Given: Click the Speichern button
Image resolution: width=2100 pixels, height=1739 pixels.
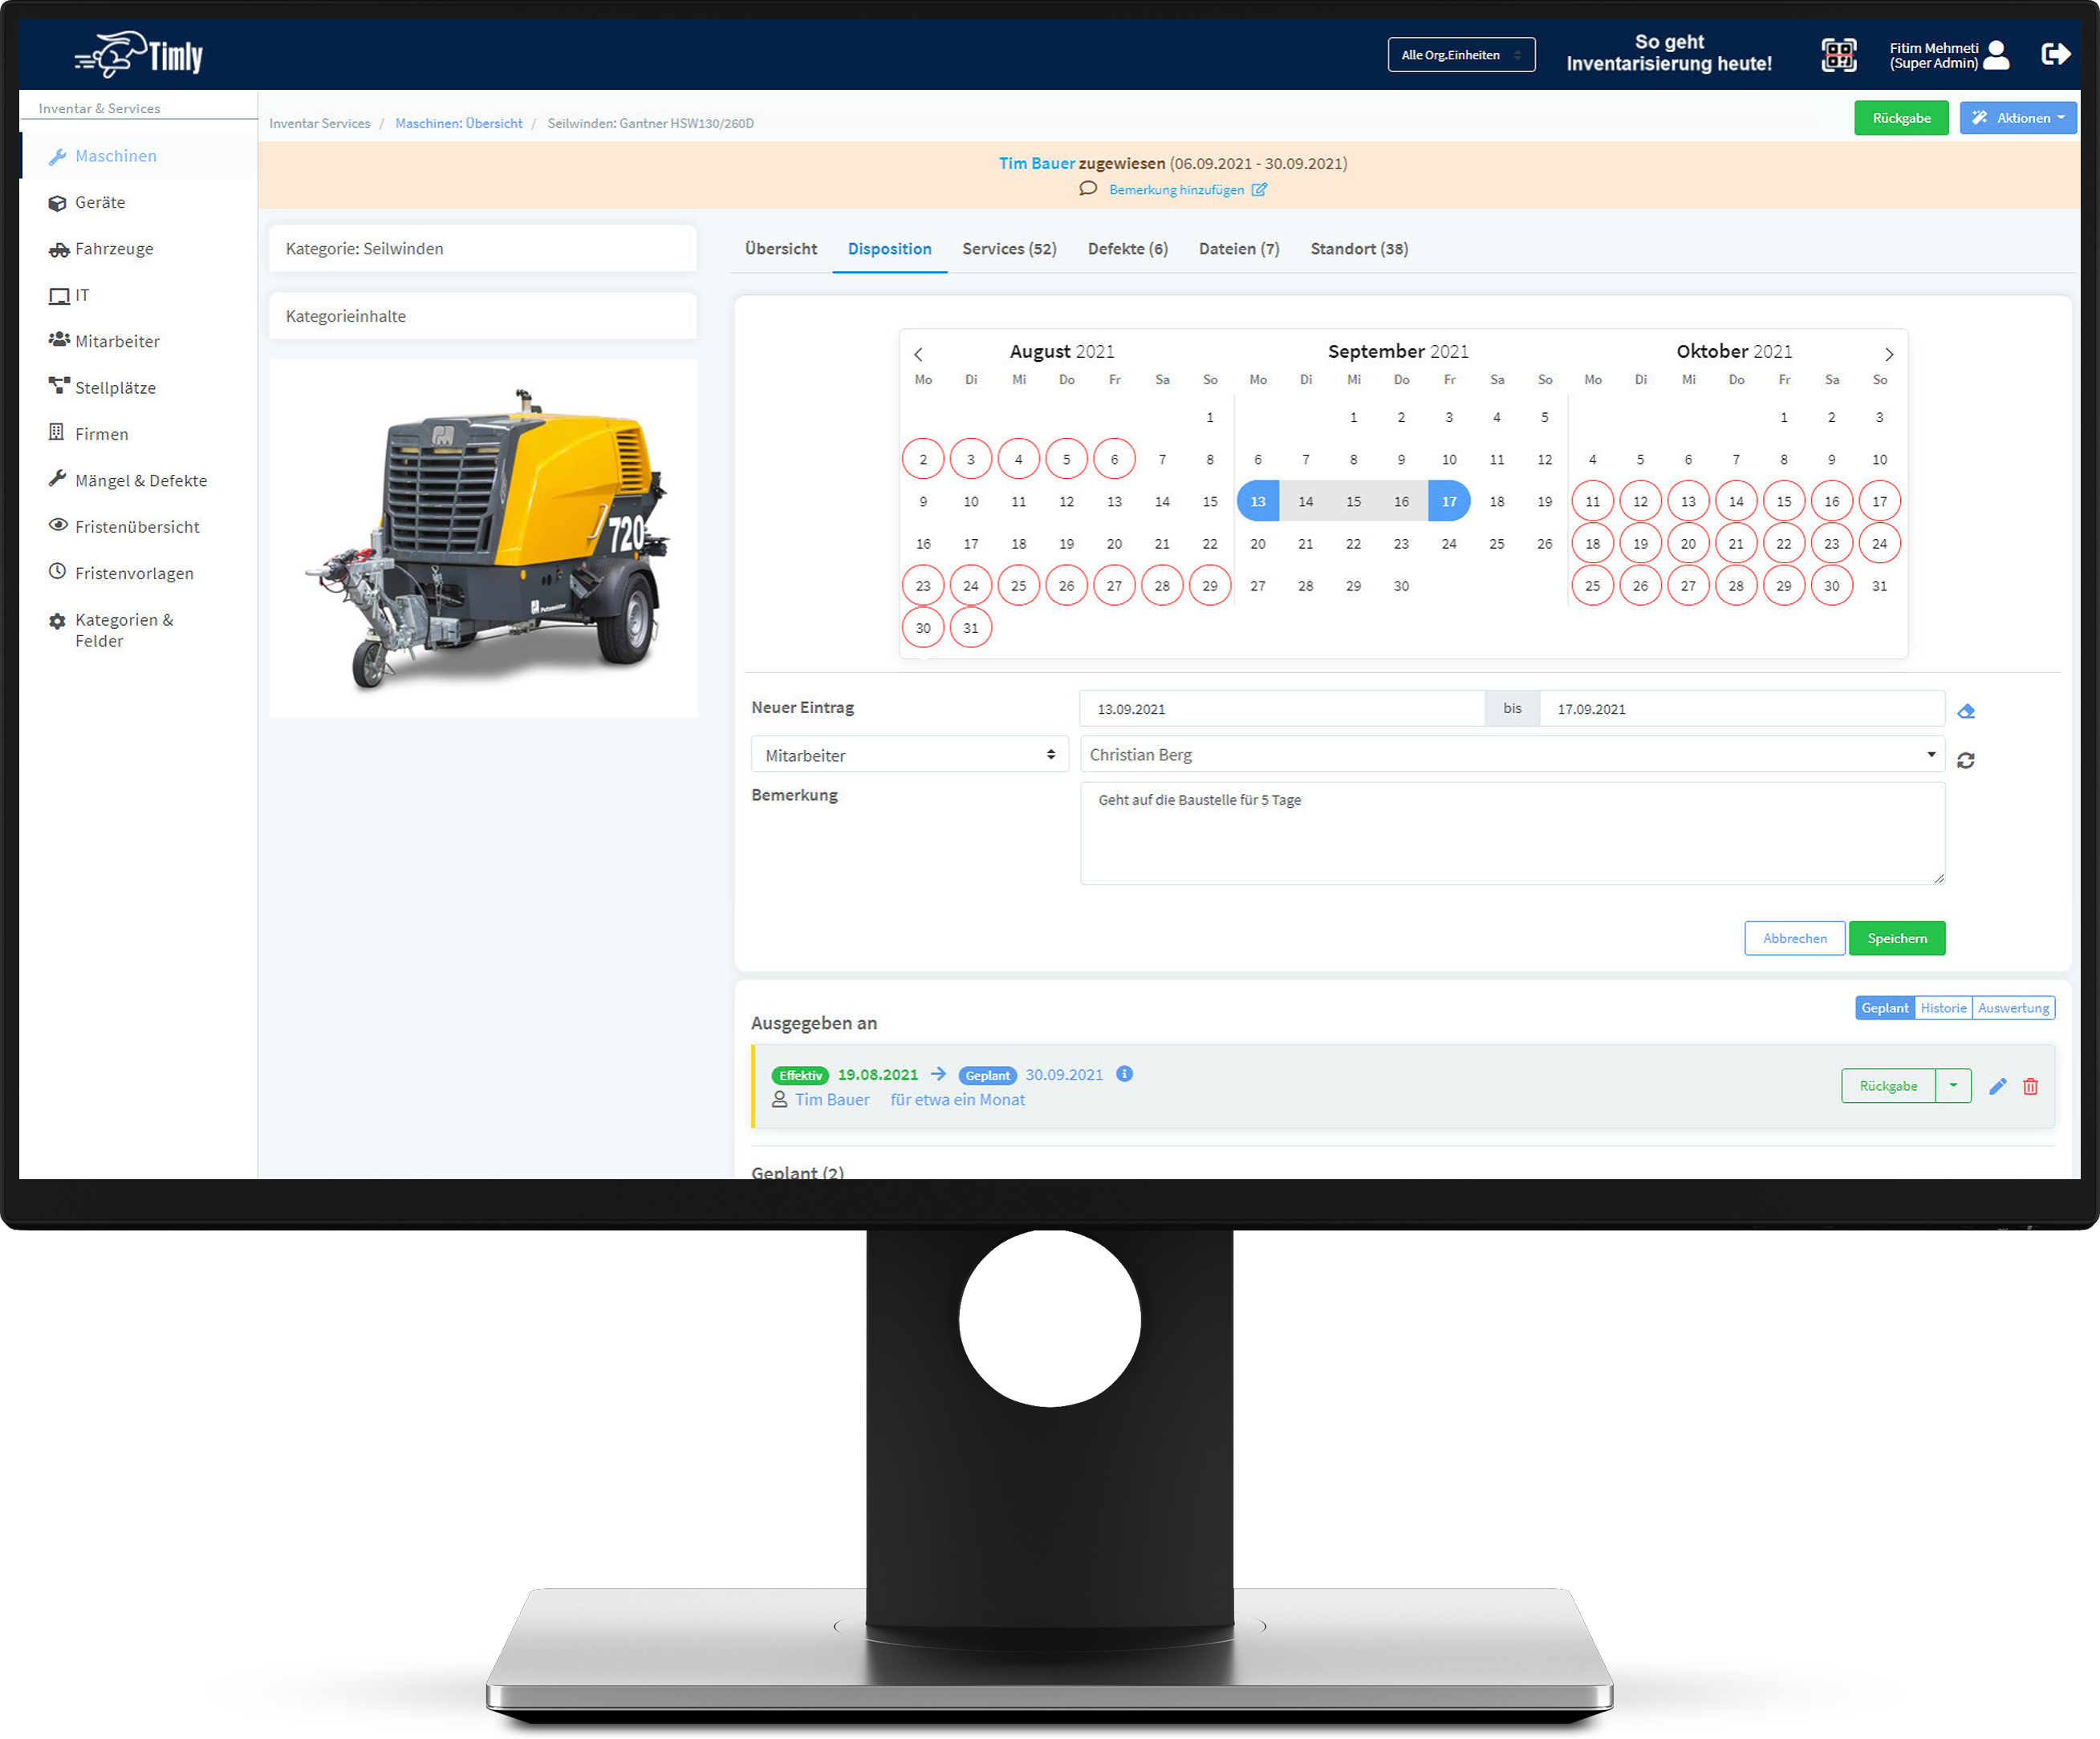Looking at the screenshot, I should [1896, 938].
